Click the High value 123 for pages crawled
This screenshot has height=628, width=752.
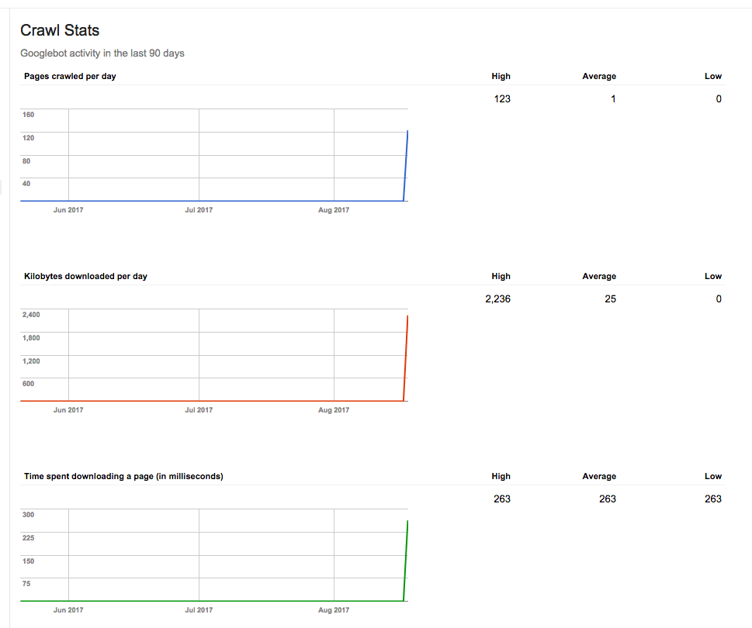pos(502,99)
